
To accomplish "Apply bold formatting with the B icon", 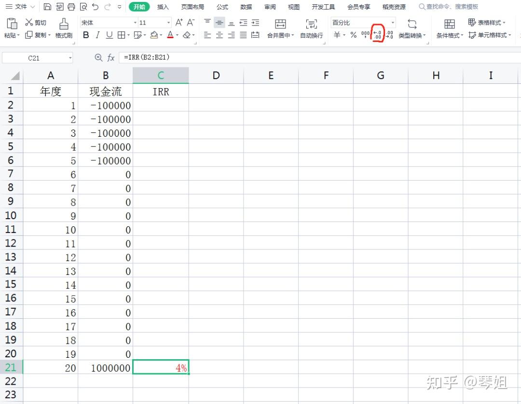I will 86,35.
